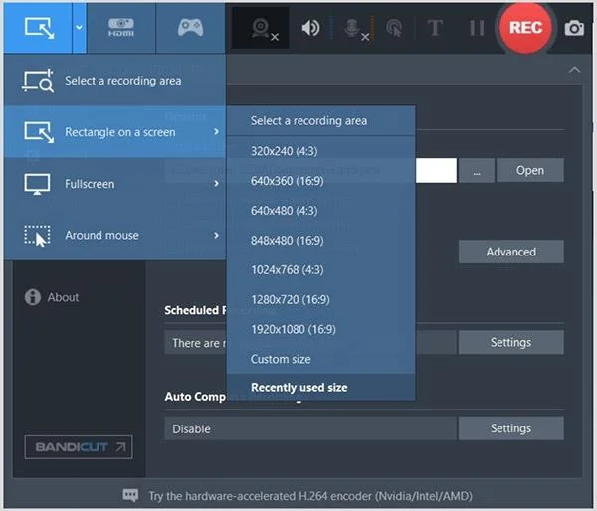Image resolution: width=597 pixels, height=511 pixels.
Task: Toggle the mouse click effect icon
Action: point(394,28)
